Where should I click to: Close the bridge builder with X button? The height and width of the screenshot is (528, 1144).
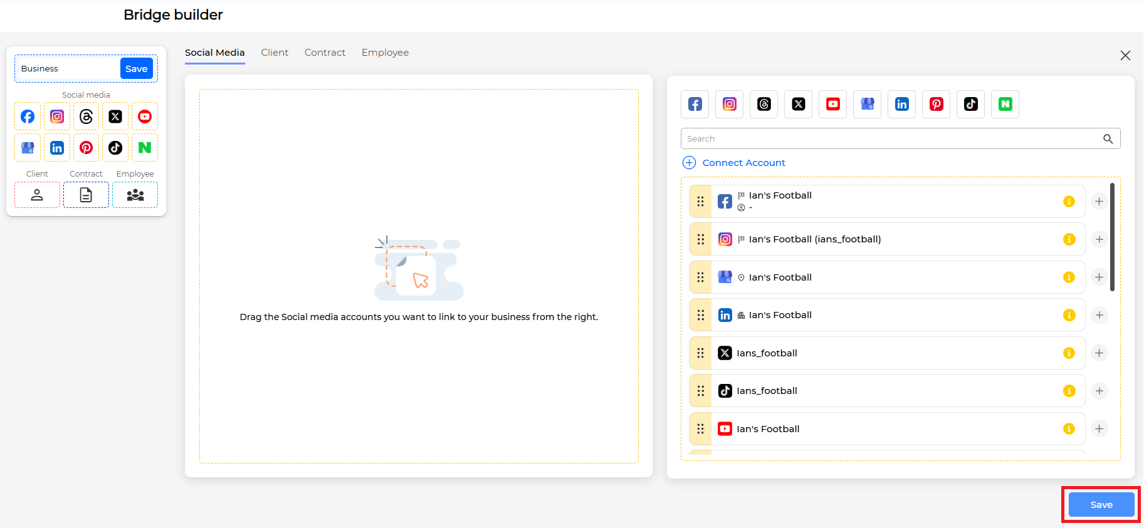[x=1125, y=55]
